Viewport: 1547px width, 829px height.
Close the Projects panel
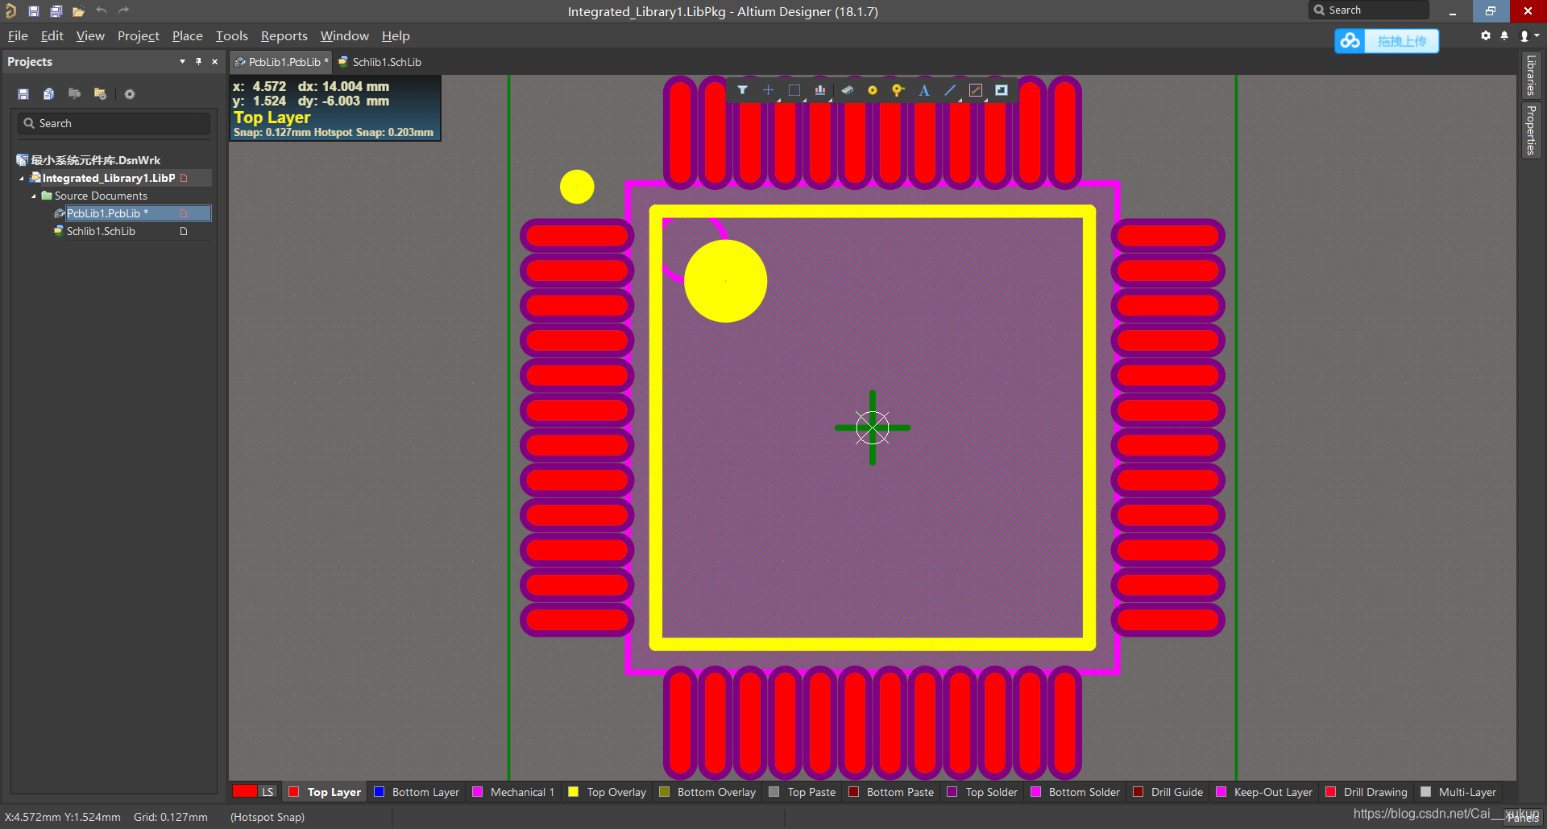tap(214, 62)
